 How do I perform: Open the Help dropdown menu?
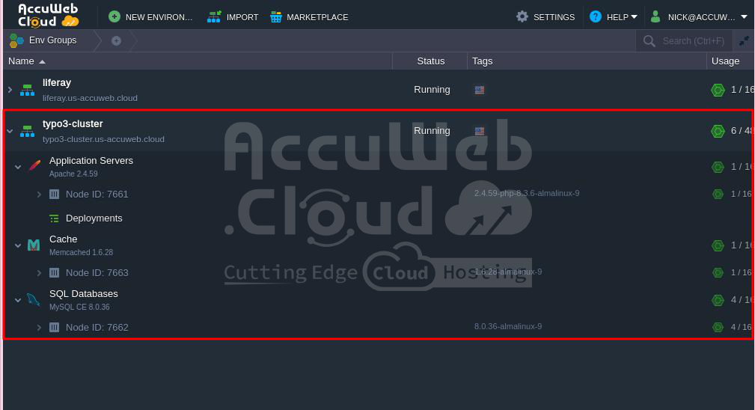[614, 16]
